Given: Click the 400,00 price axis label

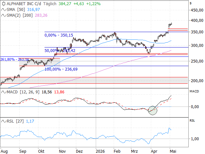Looking at the screenshot, I should click(x=197, y=21).
